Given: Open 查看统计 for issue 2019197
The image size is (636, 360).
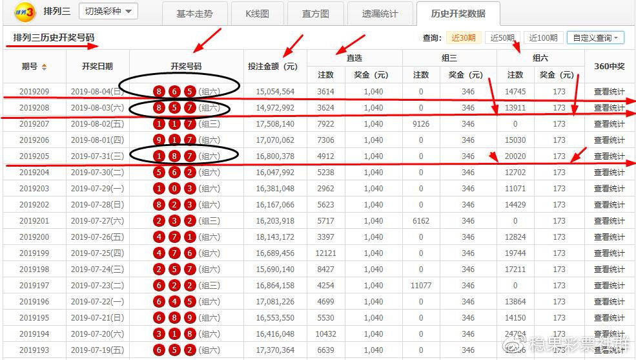Looking at the screenshot, I should [610, 285].
